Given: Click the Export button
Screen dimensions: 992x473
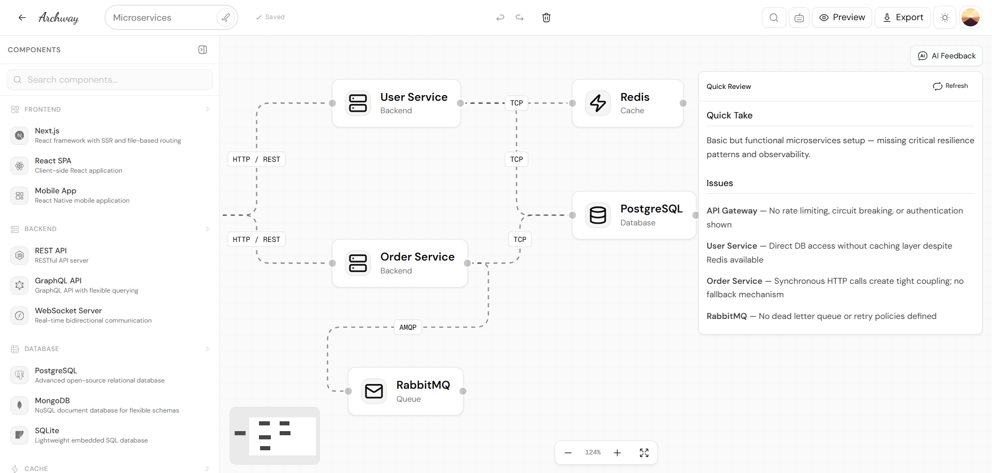Looking at the screenshot, I should (902, 18).
